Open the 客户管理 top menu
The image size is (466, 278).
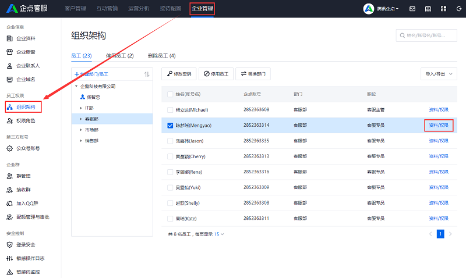(75, 9)
